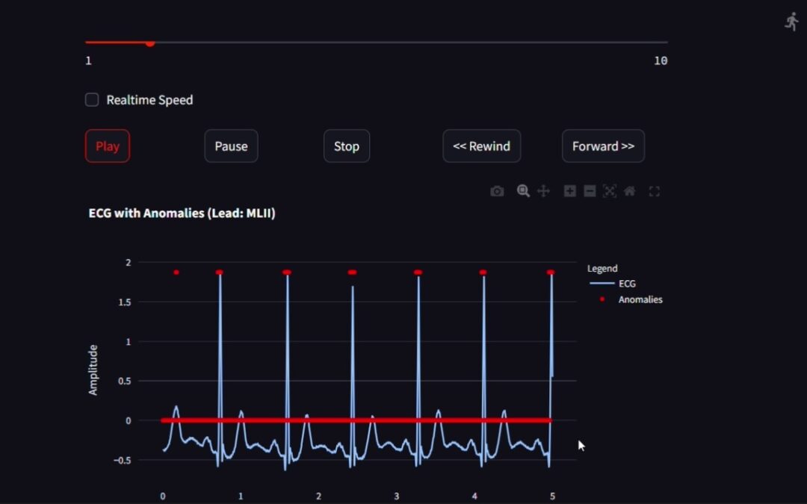The width and height of the screenshot is (807, 504).
Task: Rewind the ECG recording
Action: click(x=482, y=146)
